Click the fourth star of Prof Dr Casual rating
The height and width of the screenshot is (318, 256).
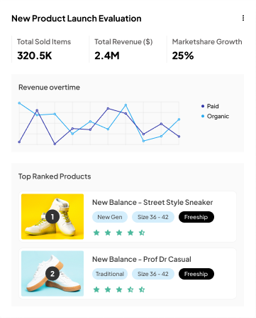tap(130, 290)
